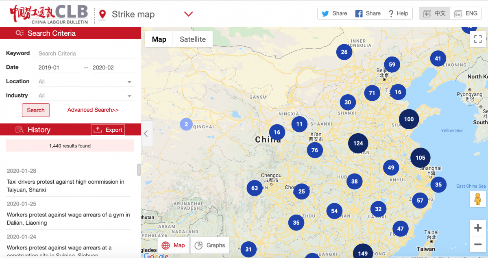Edit end date 2020-02 field
Viewport: 488px width, 258px height.
pyautogui.click(x=113, y=67)
